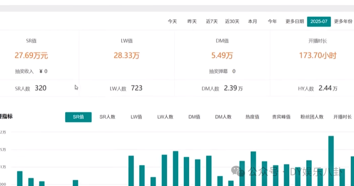Switch to the 近7天 range
The image size is (354, 186).
pyautogui.click(x=212, y=21)
